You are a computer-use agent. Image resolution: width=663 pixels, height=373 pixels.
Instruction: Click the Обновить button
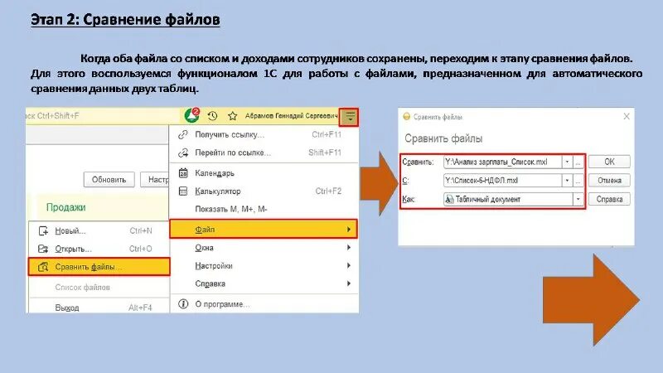click(109, 179)
